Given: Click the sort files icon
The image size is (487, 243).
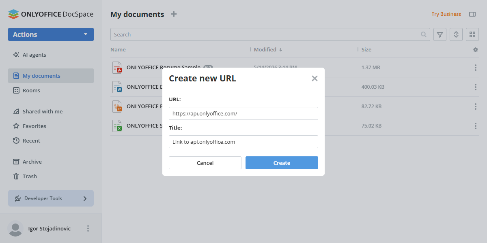Looking at the screenshot, I should point(456,34).
